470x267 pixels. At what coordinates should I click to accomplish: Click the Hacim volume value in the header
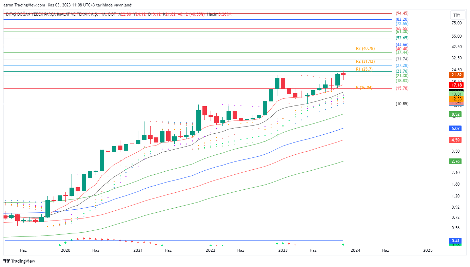point(225,14)
